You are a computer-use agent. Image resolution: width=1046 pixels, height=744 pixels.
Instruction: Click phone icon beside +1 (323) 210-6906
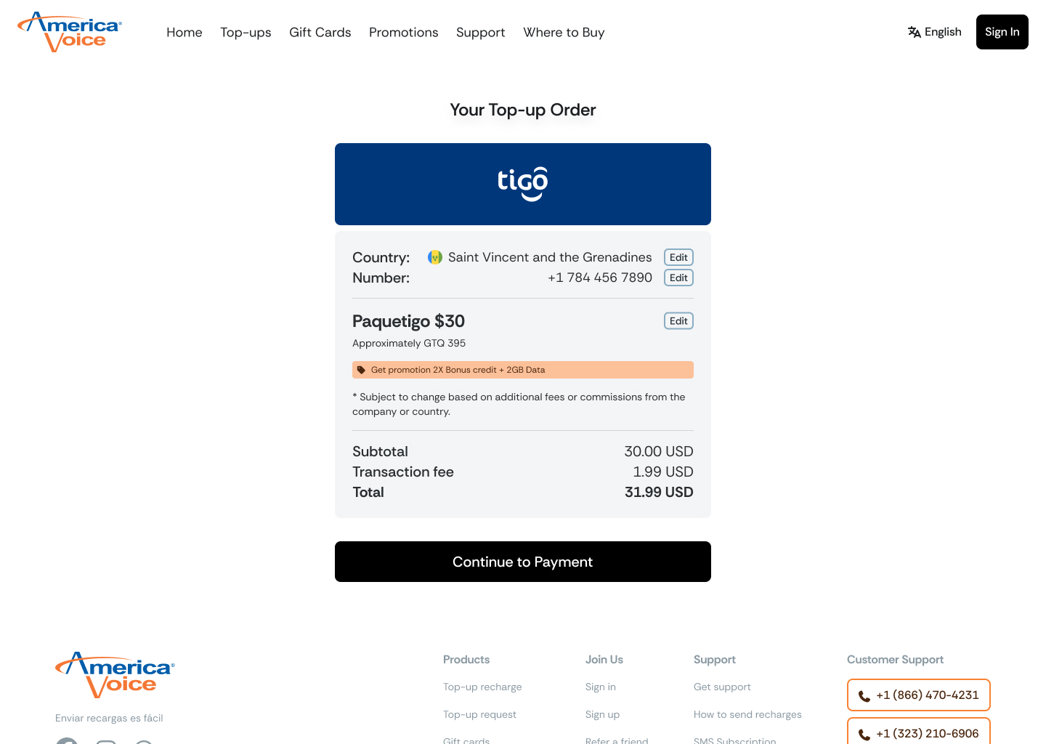[864, 735]
